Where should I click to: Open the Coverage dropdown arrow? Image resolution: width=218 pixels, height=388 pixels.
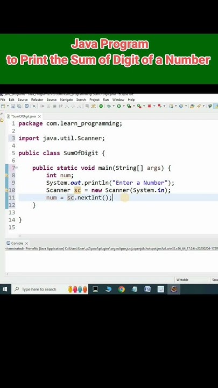tap(133, 106)
